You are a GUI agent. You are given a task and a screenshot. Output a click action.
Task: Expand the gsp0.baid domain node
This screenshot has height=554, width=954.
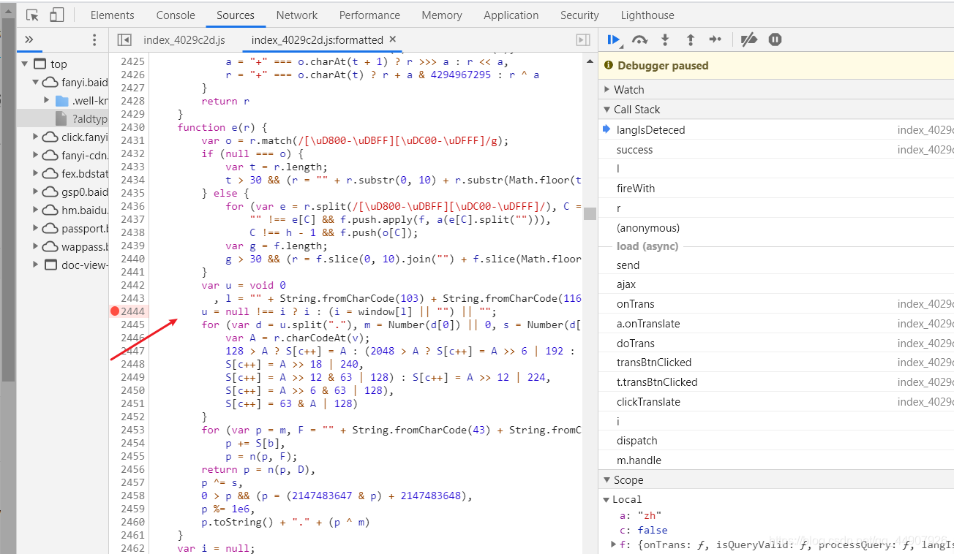point(35,191)
